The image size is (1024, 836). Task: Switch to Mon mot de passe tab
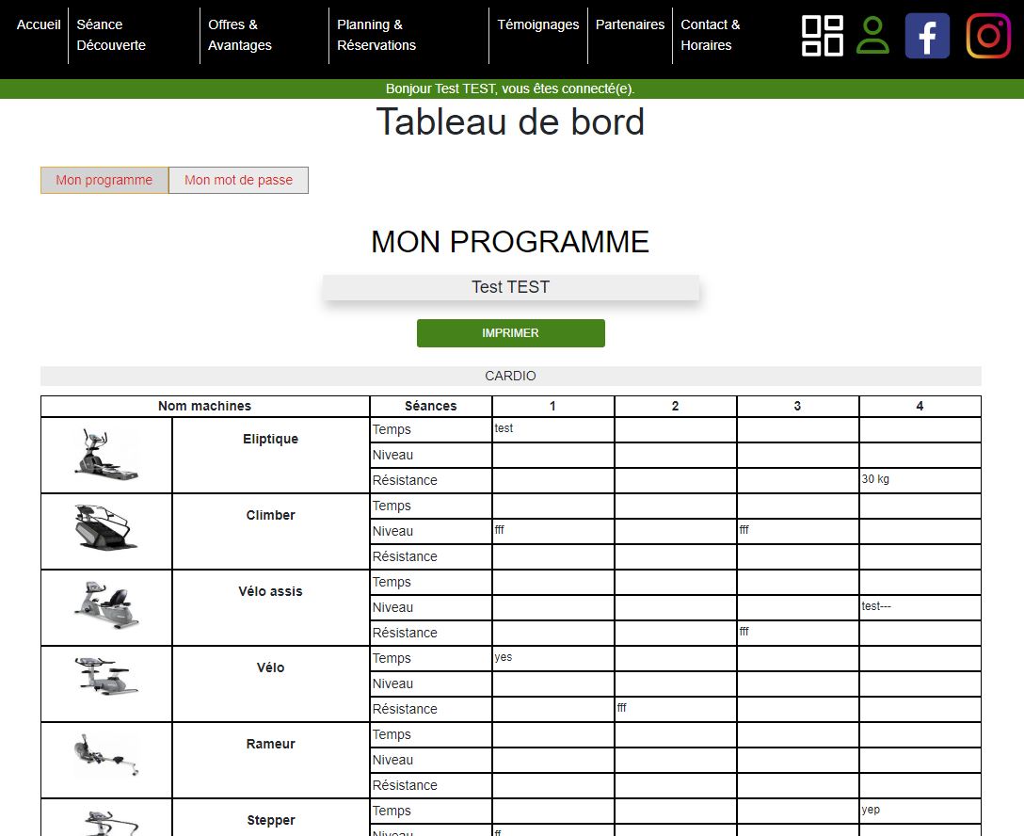[x=238, y=180]
